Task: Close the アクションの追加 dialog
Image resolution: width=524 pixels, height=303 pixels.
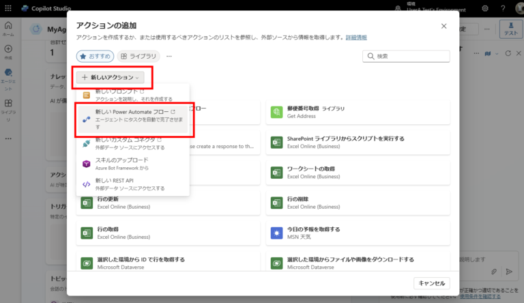Action: pos(443,26)
